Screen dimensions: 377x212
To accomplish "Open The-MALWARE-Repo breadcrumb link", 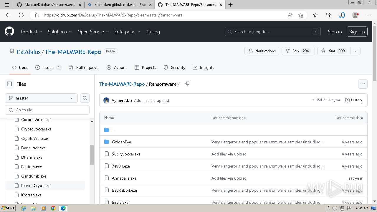I will tap(122, 84).
